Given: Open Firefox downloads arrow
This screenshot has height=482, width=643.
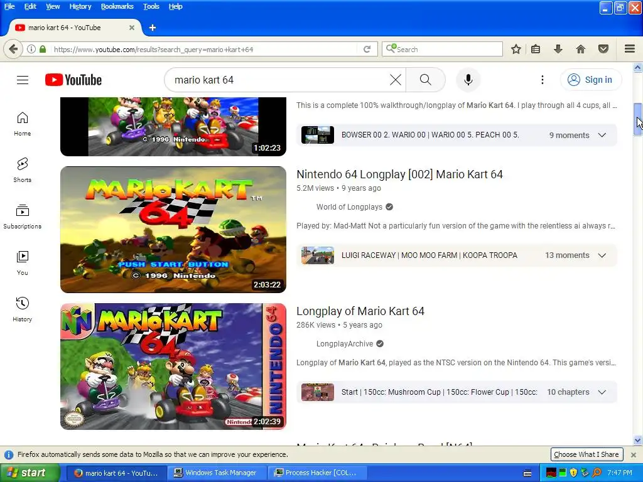Looking at the screenshot, I should 558,49.
